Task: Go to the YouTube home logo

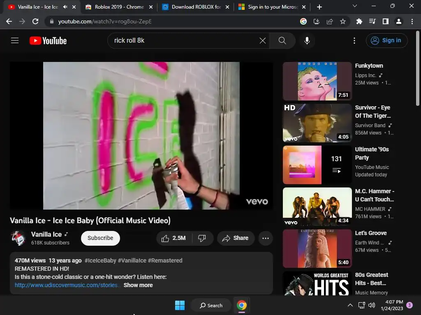Action: [48, 41]
